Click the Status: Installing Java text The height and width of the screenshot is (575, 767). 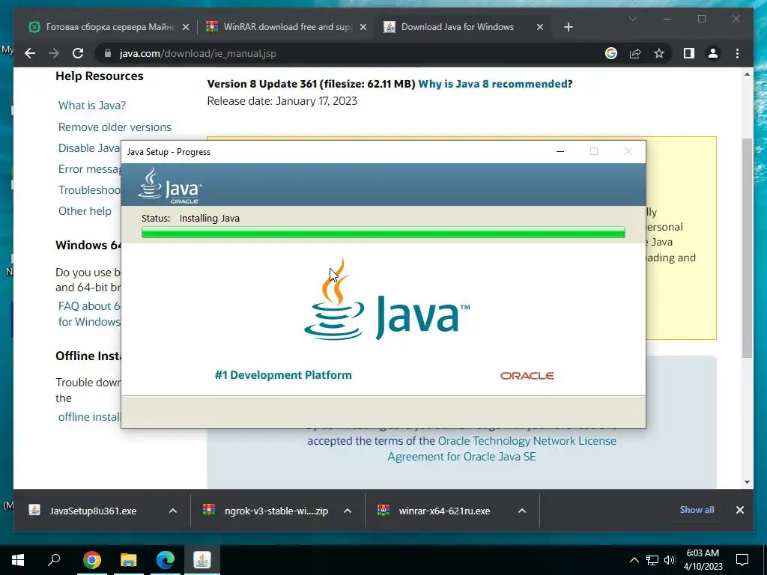[x=190, y=218]
